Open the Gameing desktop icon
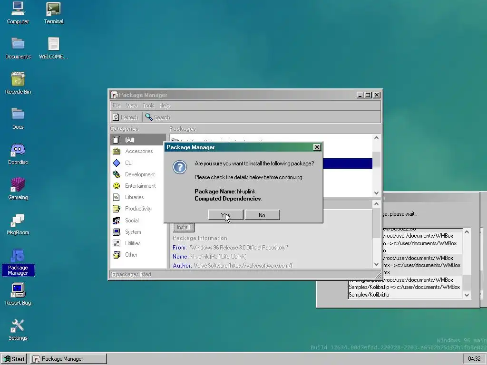This screenshot has width=487, height=365. (18, 189)
